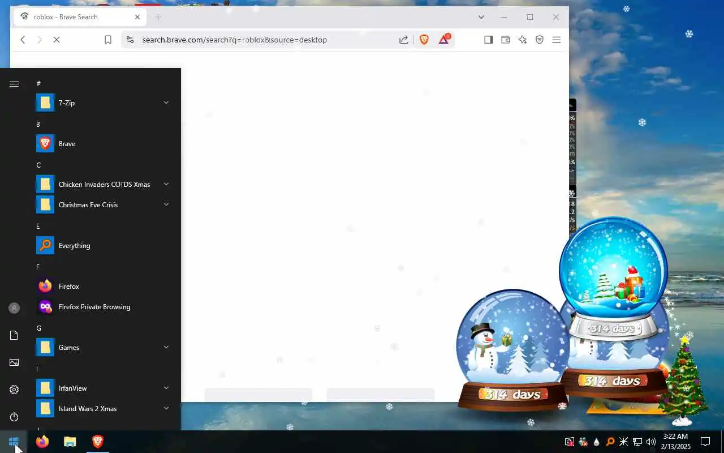Open Firefox from the Start menu list

pyautogui.click(x=104, y=287)
